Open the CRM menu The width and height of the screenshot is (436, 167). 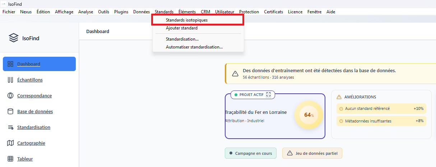(x=205, y=12)
